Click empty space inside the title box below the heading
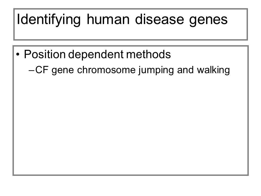261x196 pixels. tap(130, 33)
